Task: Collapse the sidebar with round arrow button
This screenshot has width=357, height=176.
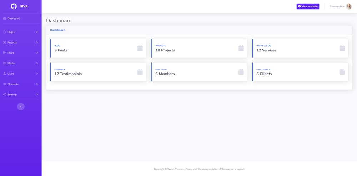Action: (x=21, y=106)
